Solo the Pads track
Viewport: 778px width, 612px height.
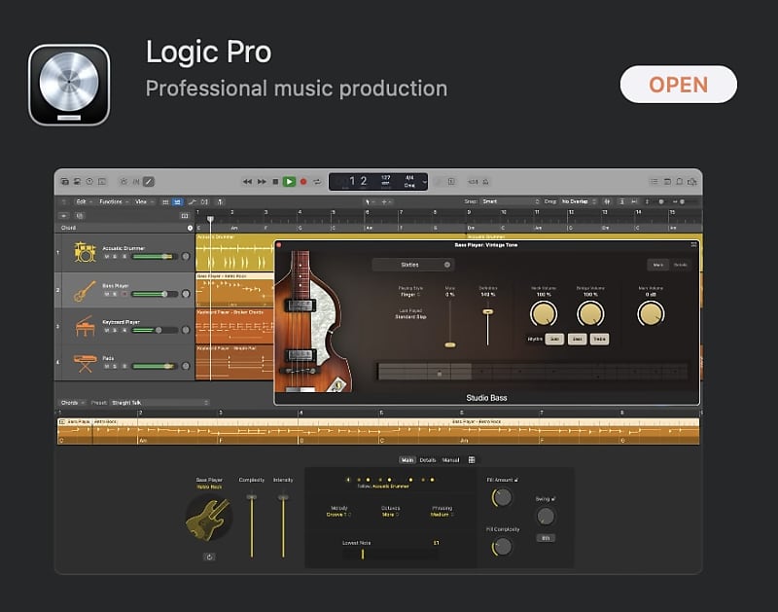tap(114, 366)
